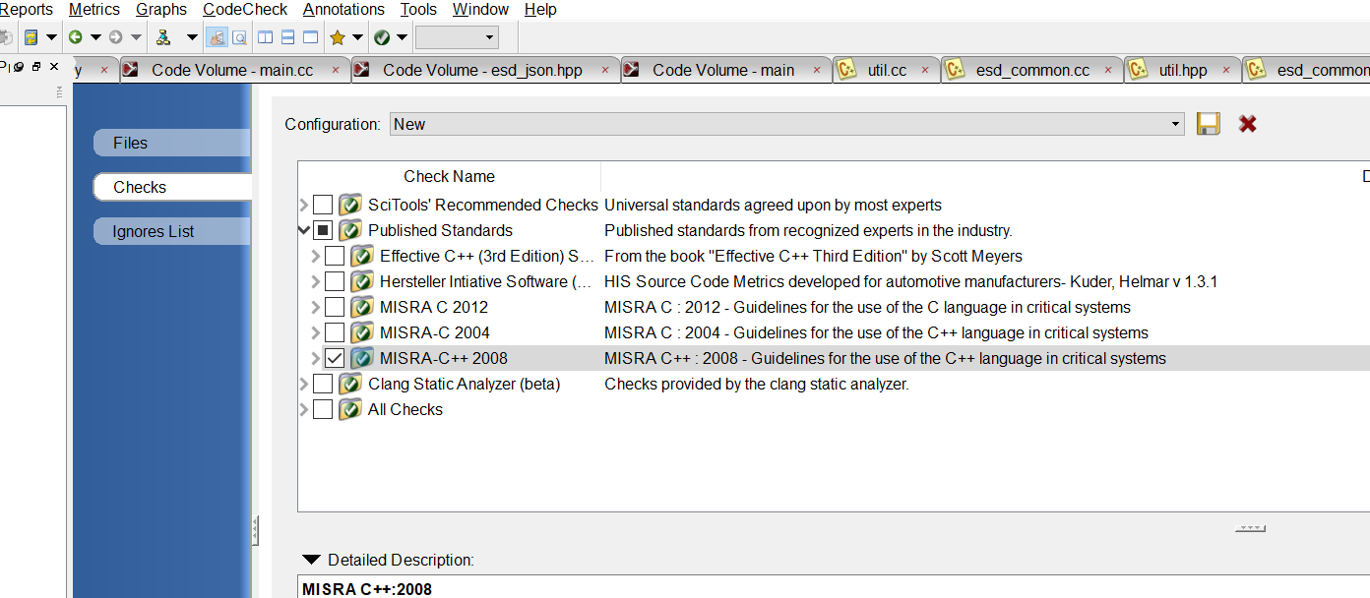Expand the MISRA-C++ 2008 tree node

tap(315, 358)
